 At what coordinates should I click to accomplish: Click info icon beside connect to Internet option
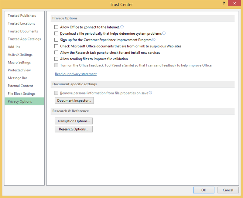coord(122,27)
